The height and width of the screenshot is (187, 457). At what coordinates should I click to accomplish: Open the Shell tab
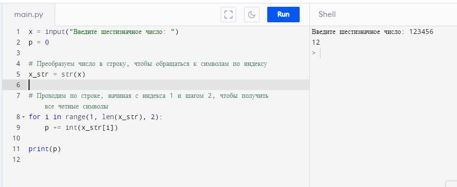[x=327, y=15]
